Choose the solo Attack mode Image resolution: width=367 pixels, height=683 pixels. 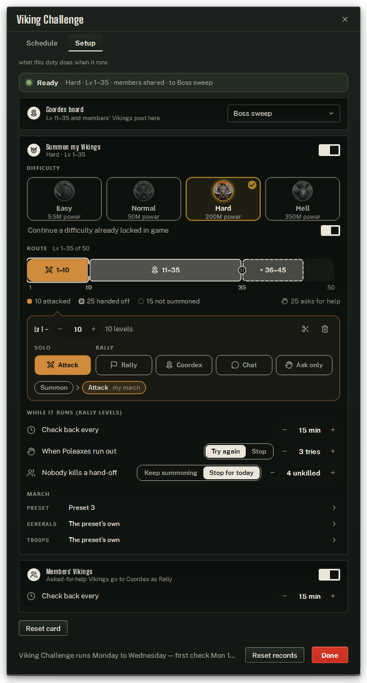[63, 365]
